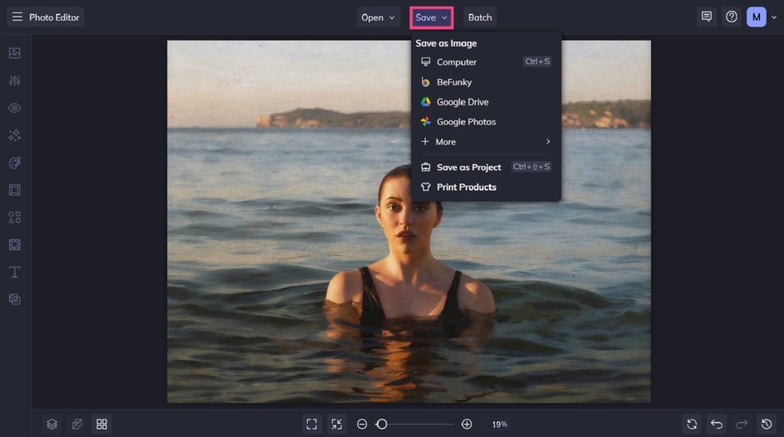Save image to Computer
Screen dimensions: 784x437
pyautogui.click(x=486, y=62)
